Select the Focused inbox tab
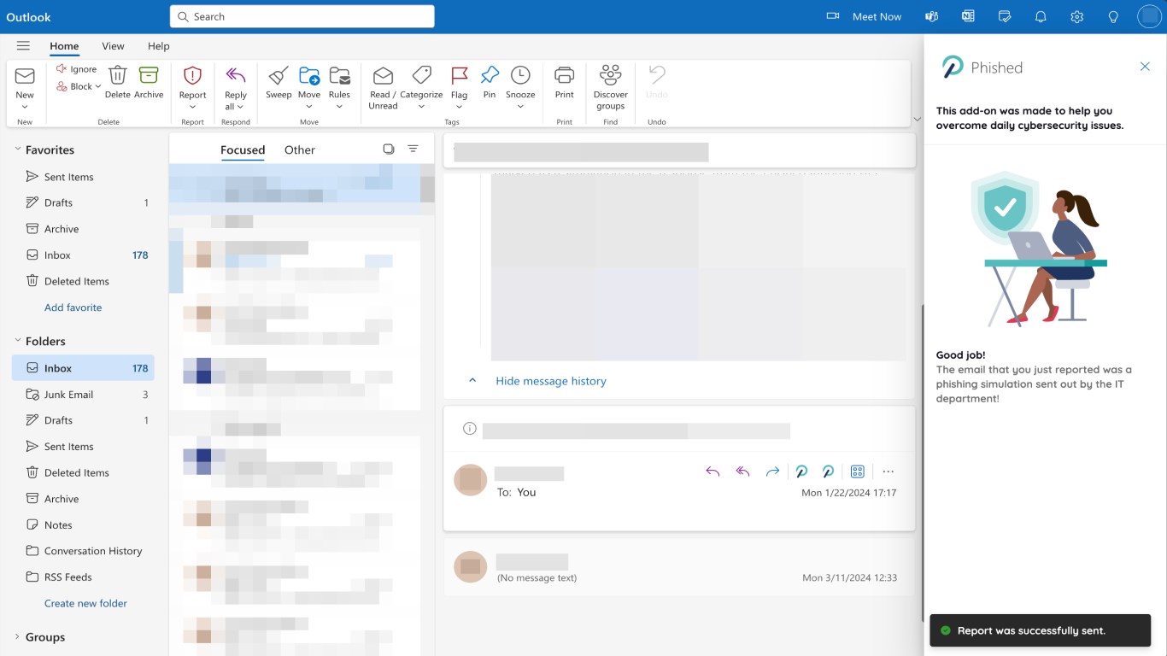The height and width of the screenshot is (656, 1167). pos(243,149)
